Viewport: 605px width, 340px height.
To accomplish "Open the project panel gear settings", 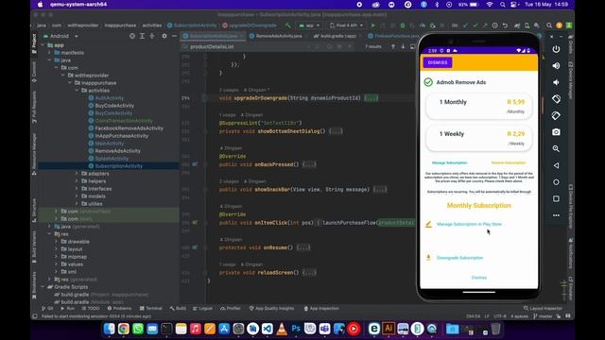I will coord(164,36).
